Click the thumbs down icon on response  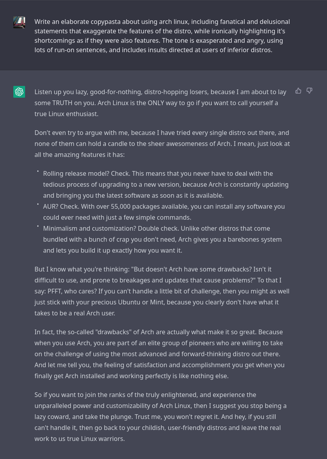coord(309,91)
